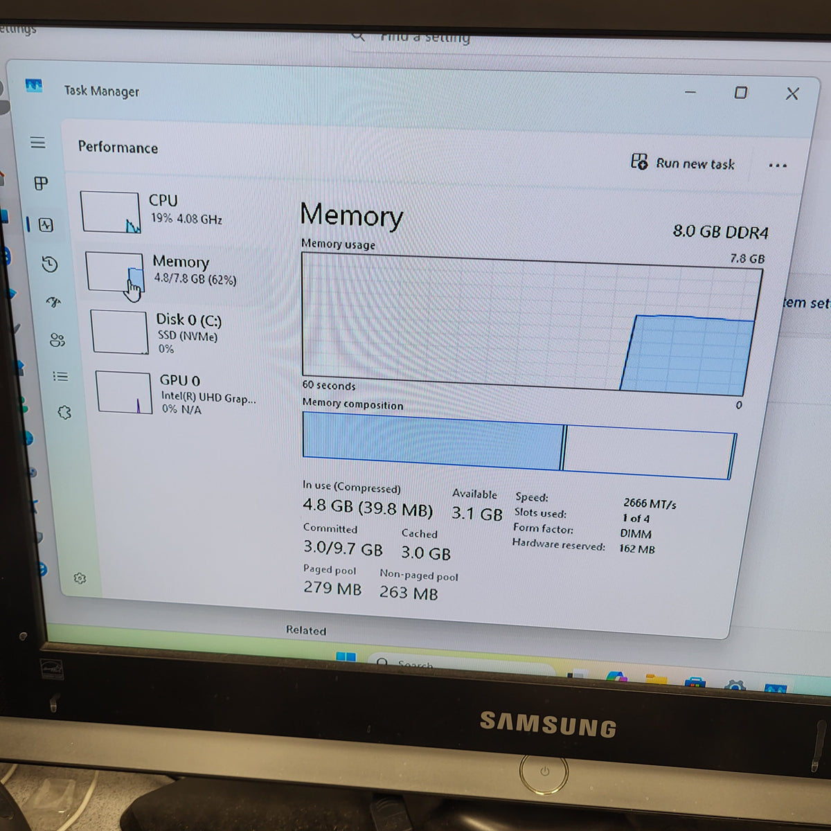Click the Speed 2666 MT/s value
The width and height of the screenshot is (831, 831).
coord(650,503)
